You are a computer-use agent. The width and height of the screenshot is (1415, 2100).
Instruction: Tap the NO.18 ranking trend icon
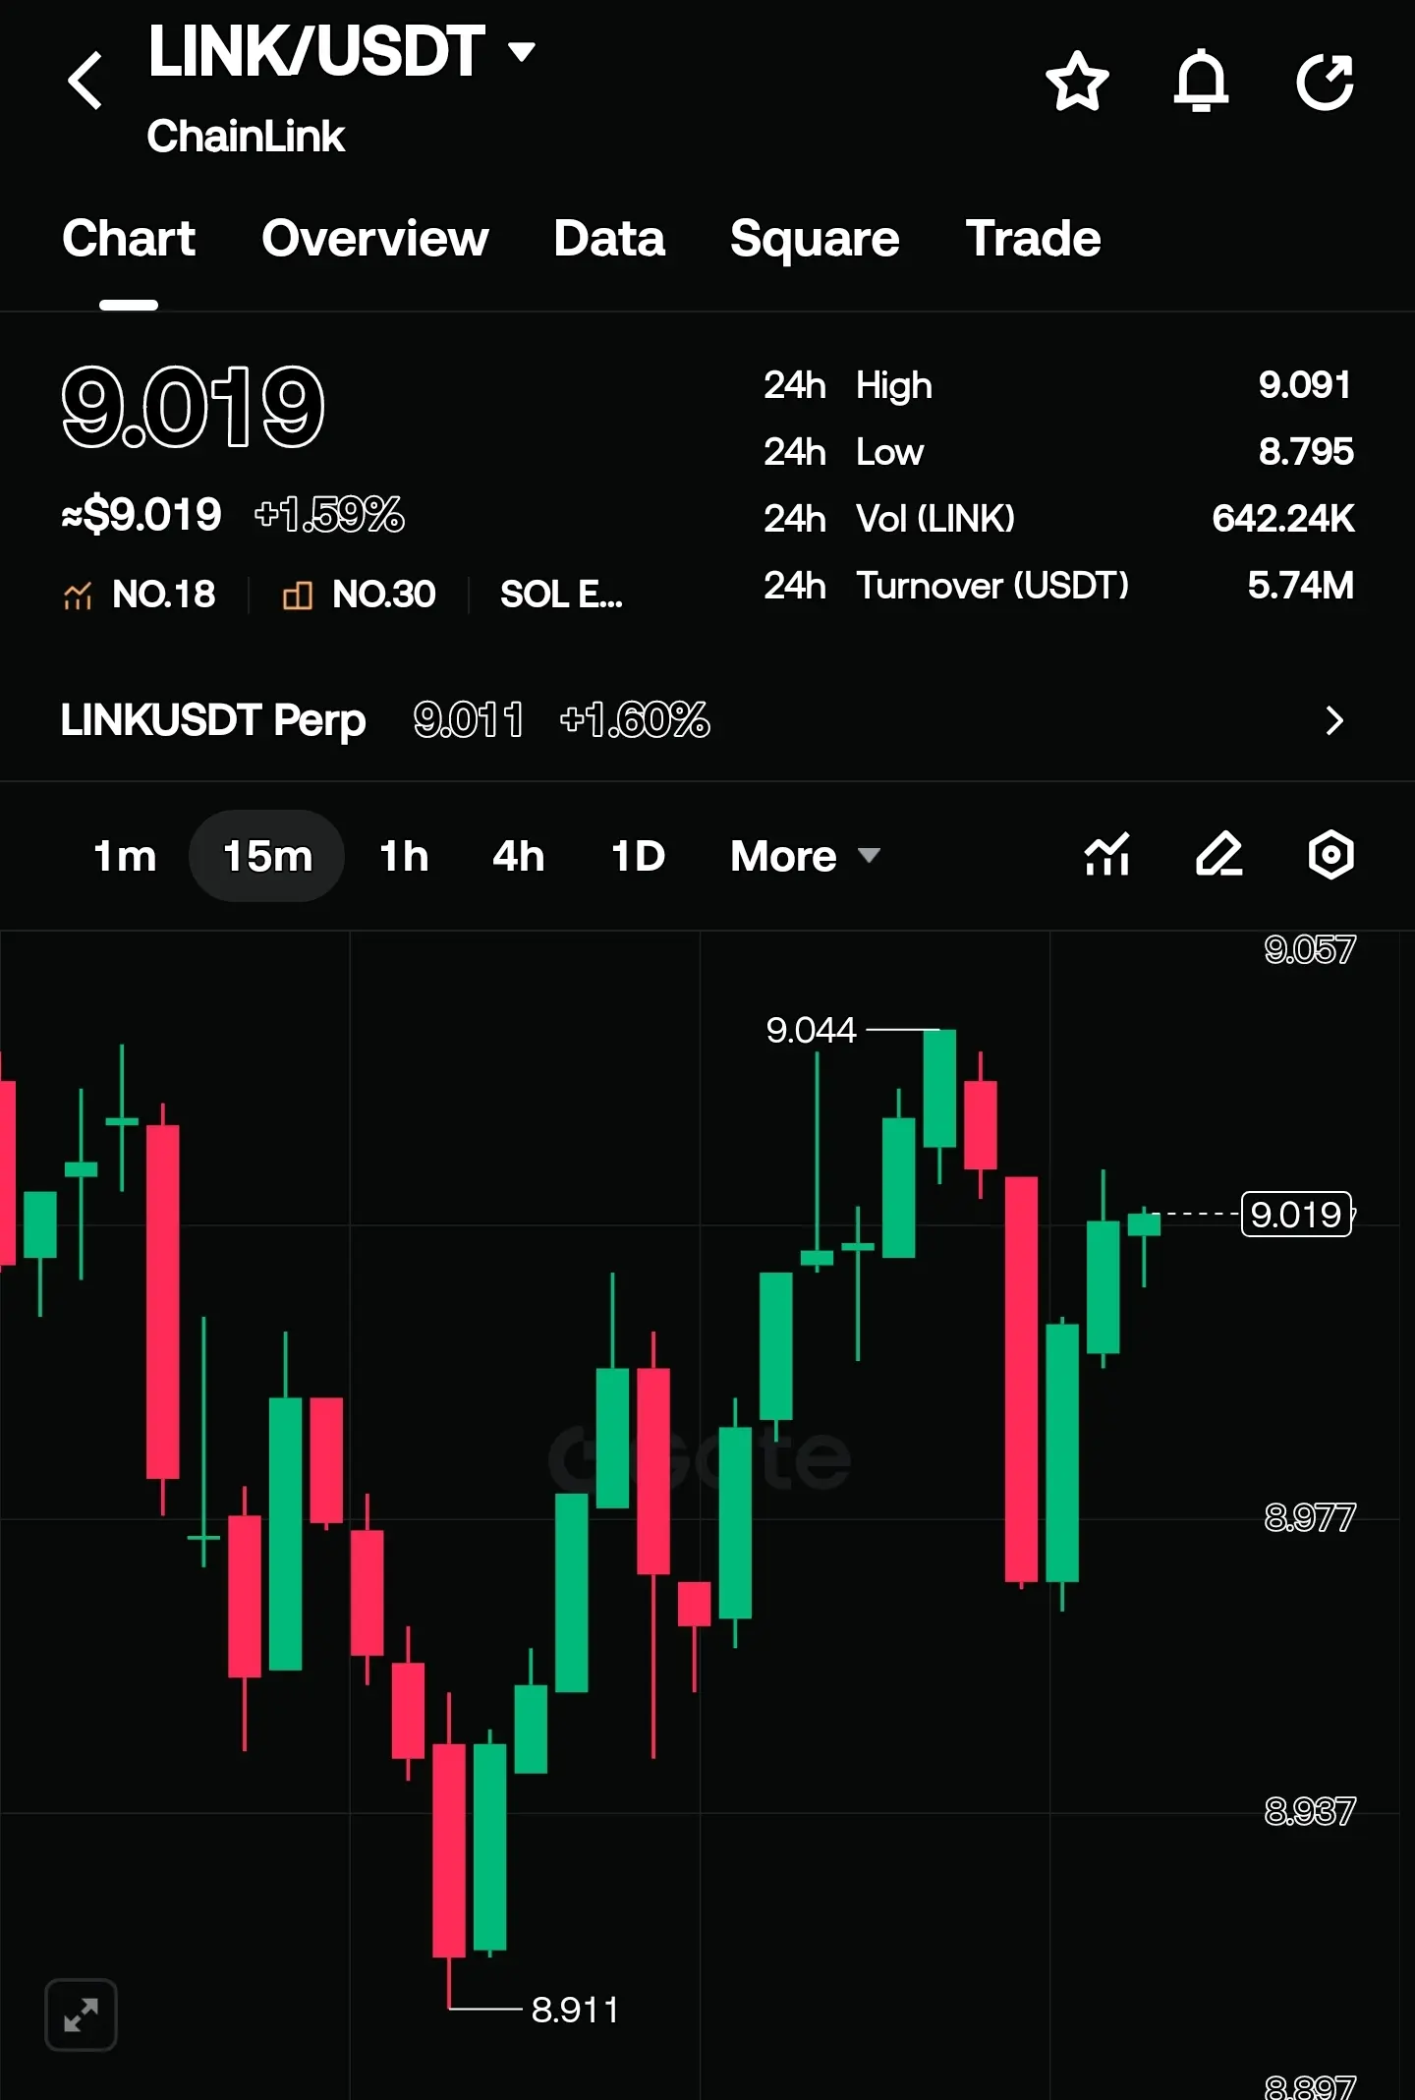click(78, 595)
